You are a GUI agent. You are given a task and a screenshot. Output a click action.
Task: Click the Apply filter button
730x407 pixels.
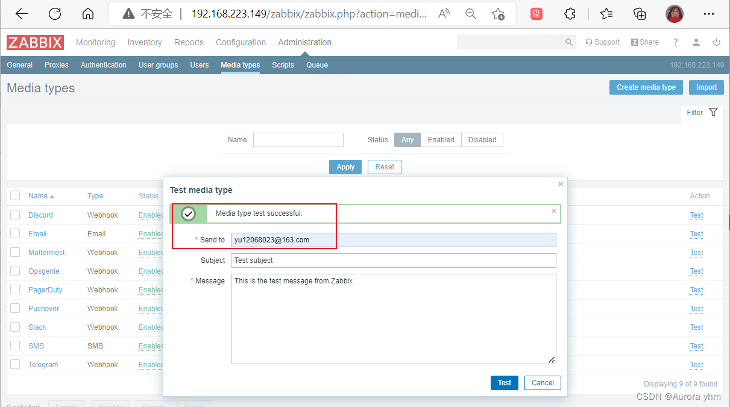[x=345, y=167]
